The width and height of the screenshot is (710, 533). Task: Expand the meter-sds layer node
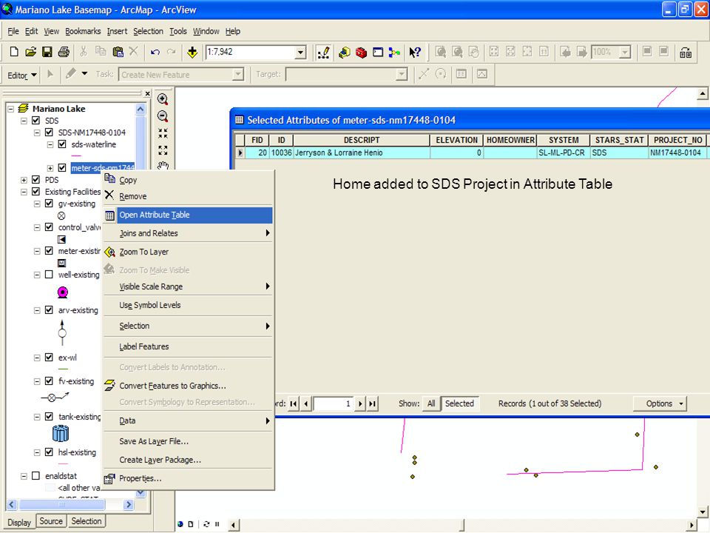click(50, 168)
